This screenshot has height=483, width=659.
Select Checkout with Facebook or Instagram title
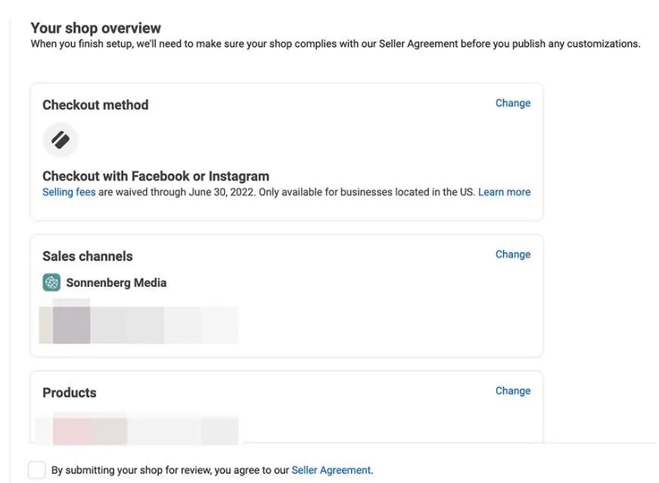(x=156, y=176)
